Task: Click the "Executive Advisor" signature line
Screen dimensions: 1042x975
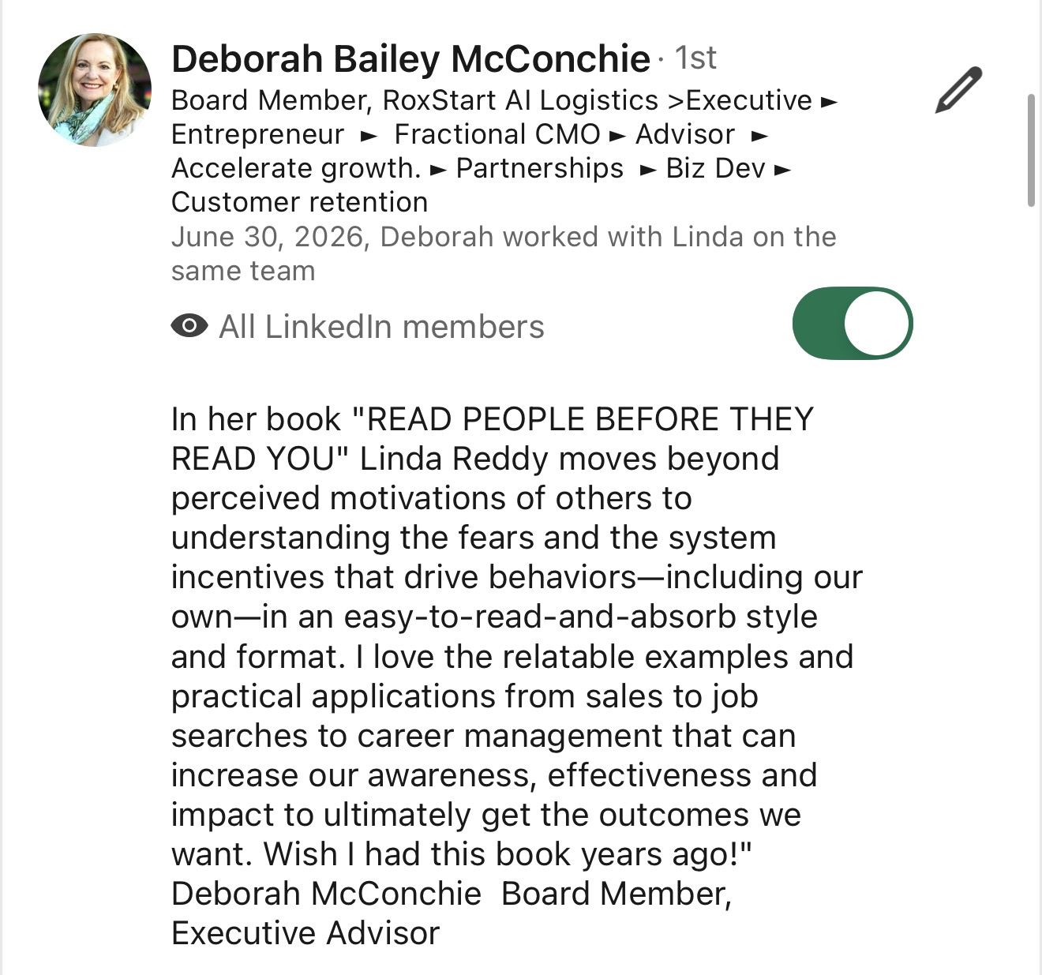Action: tap(305, 933)
